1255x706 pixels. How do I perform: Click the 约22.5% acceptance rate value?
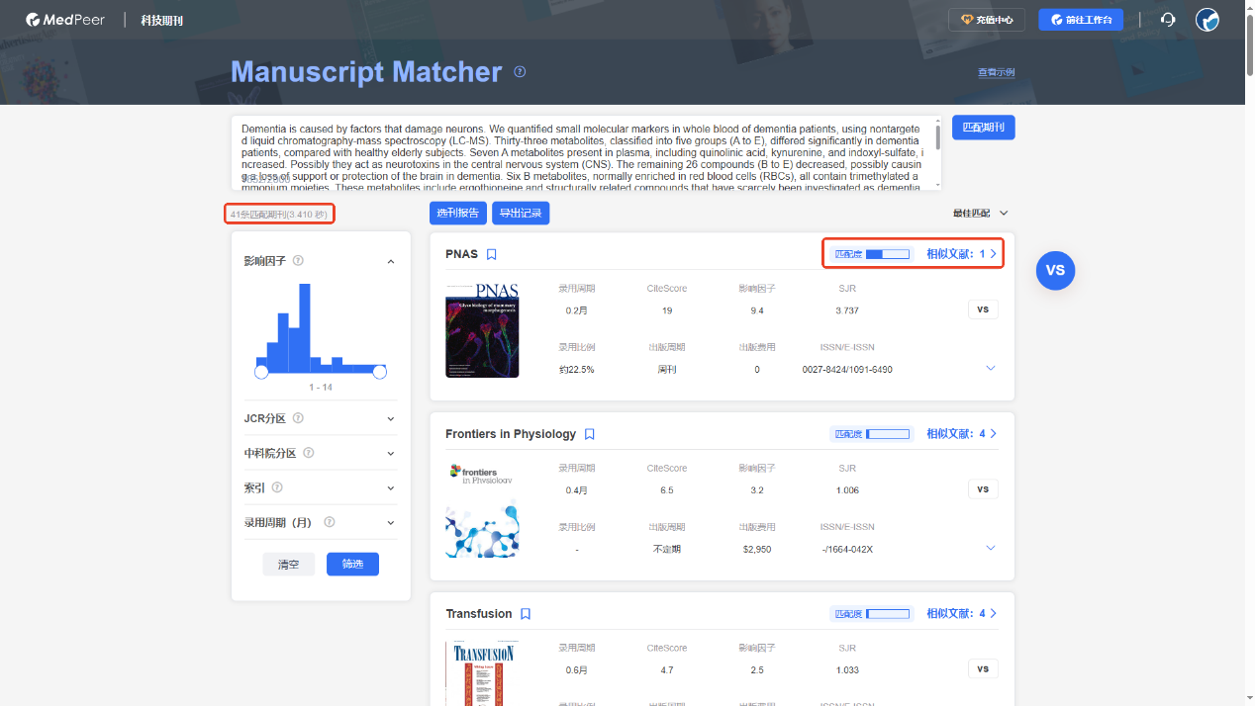point(576,370)
